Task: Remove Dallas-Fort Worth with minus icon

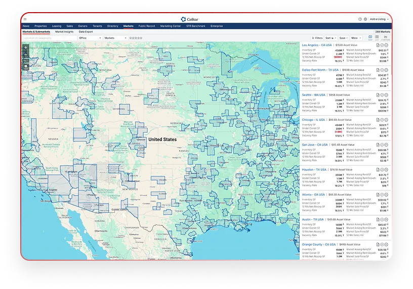Action: click(x=386, y=70)
